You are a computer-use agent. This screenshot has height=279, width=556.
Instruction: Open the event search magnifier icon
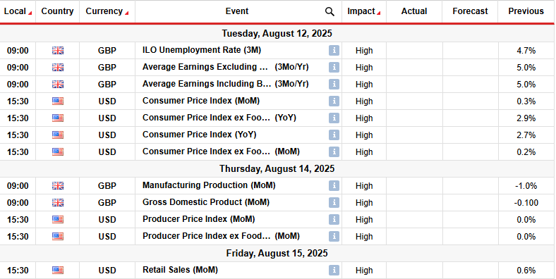pos(330,12)
